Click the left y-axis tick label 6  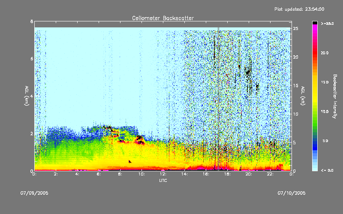coord(32,59)
